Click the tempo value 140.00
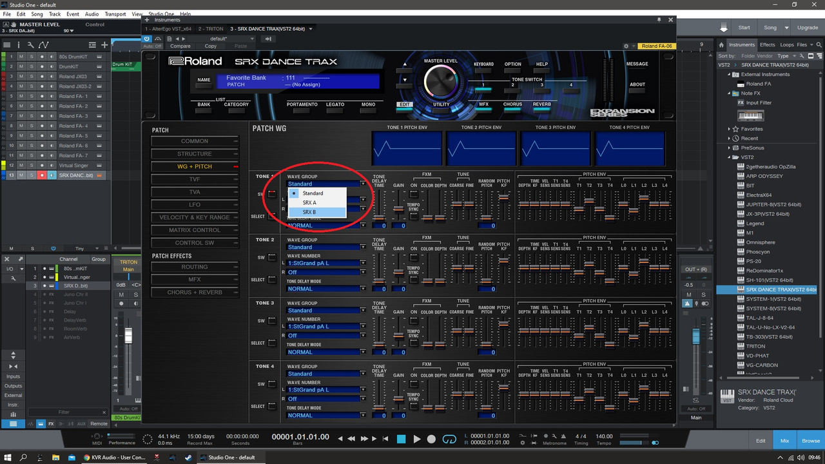The height and width of the screenshot is (464, 825). (604, 436)
